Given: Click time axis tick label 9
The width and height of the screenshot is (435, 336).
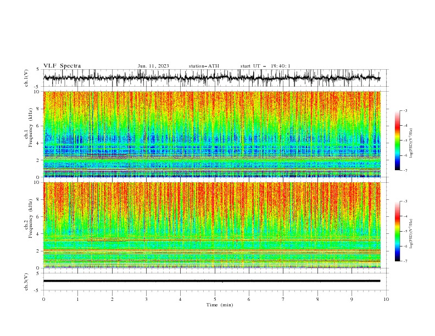Looking at the screenshot, I should pos(352,299).
